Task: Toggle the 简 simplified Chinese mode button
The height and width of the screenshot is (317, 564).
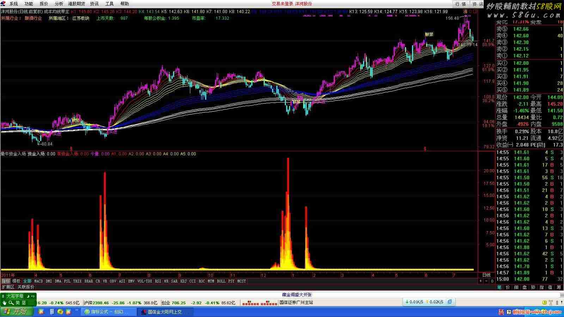Action: [18, 303]
